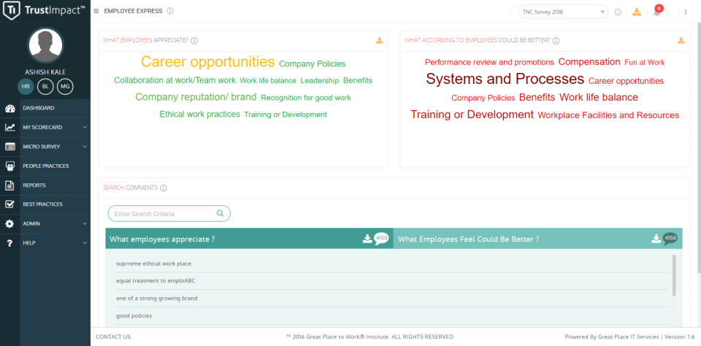701x346 pixels.
Task: Open TNC Survey 2018 dropdown
Action: (x=563, y=12)
